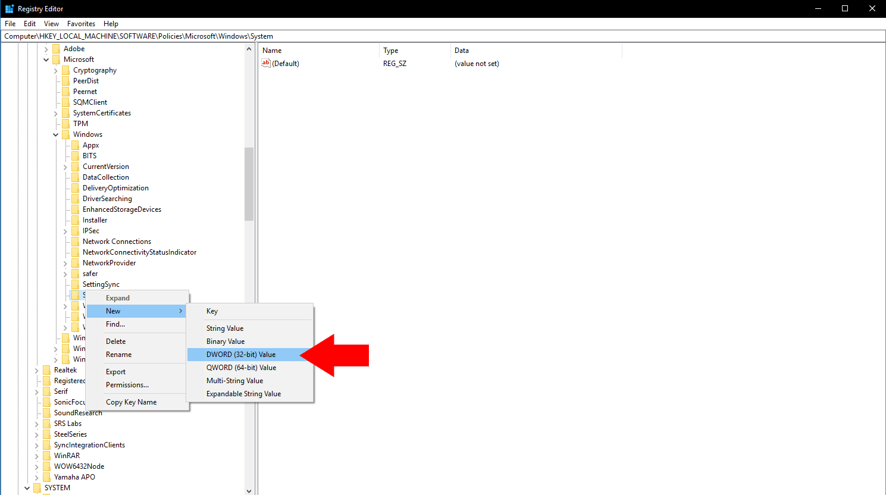886x495 pixels.
Task: Click the WinRAR folder icon
Action: (47, 456)
